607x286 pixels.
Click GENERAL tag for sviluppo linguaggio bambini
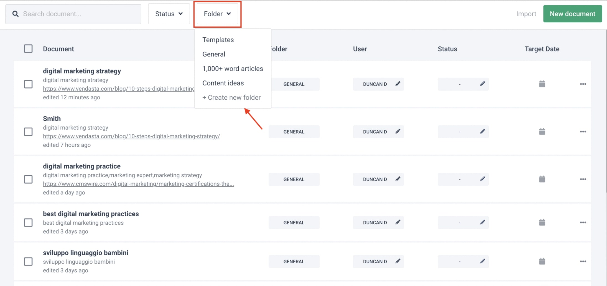tap(294, 261)
